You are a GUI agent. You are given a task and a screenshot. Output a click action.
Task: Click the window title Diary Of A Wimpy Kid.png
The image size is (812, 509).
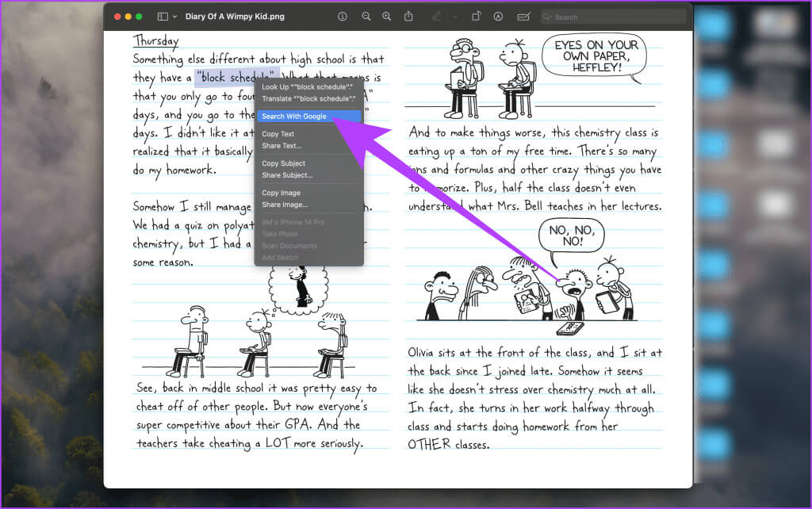coord(235,17)
